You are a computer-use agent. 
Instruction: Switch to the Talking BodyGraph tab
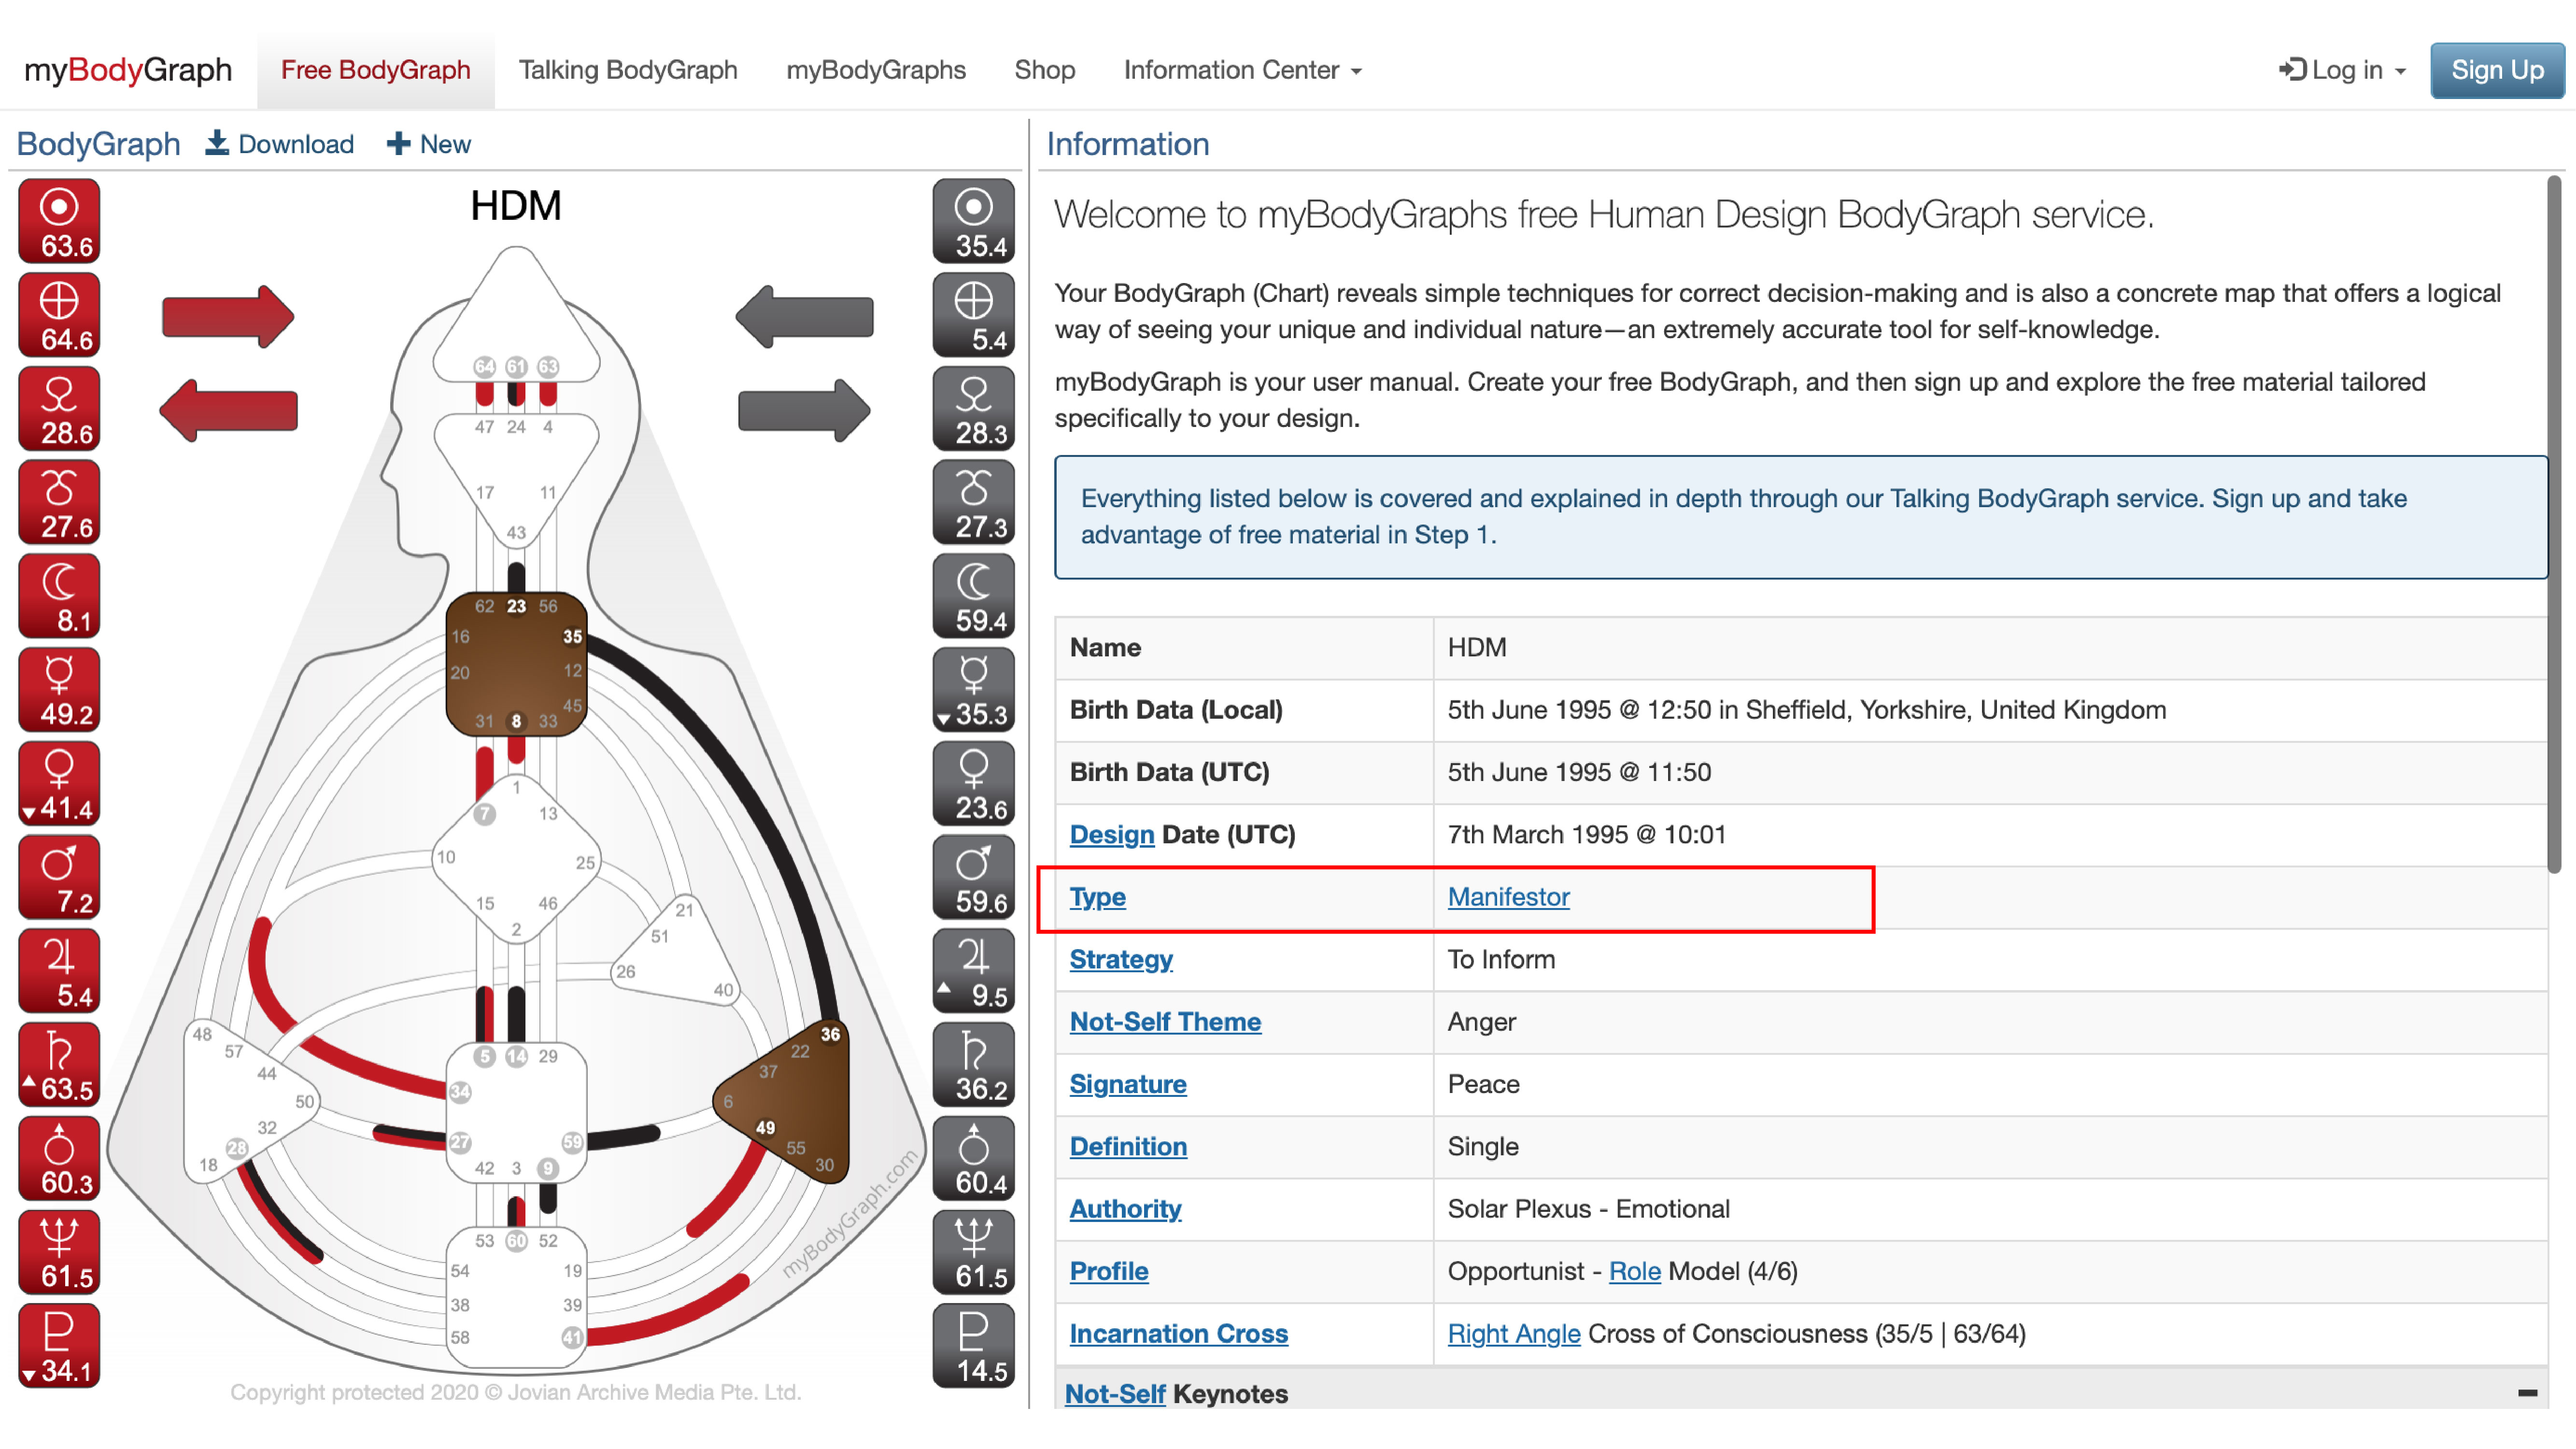[x=627, y=70]
